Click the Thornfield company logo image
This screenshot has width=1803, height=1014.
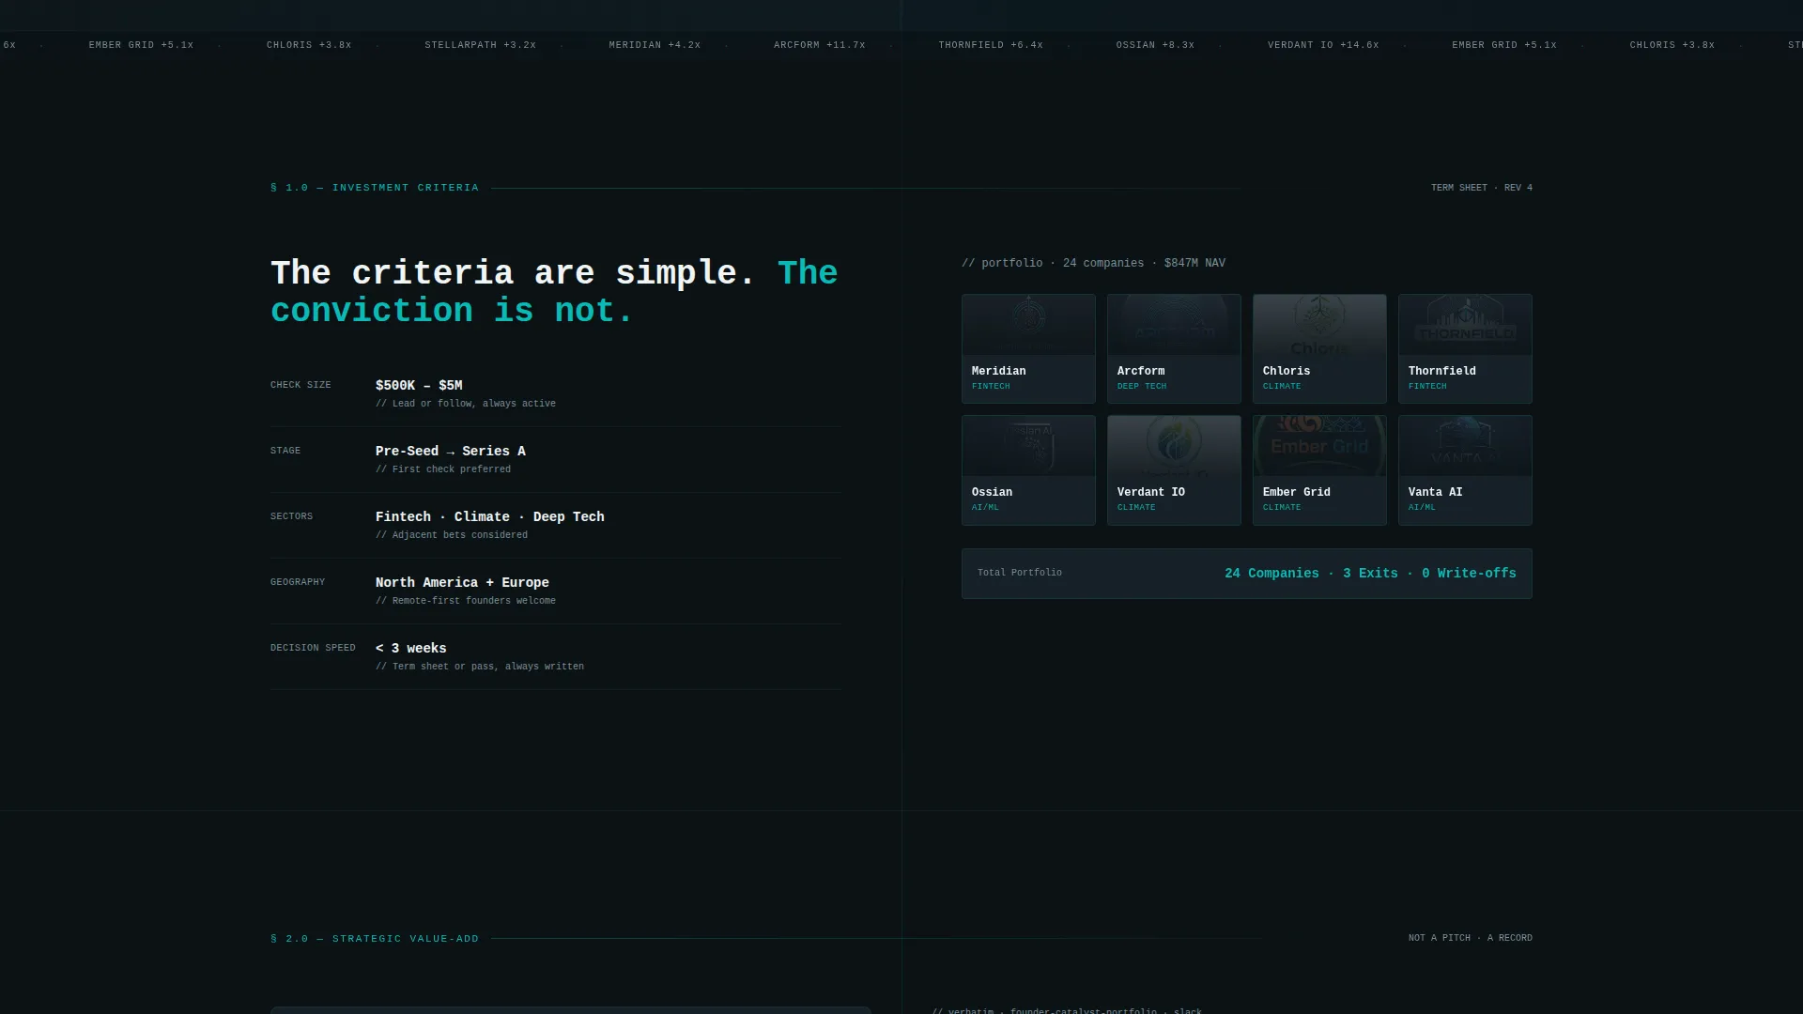1465,325
